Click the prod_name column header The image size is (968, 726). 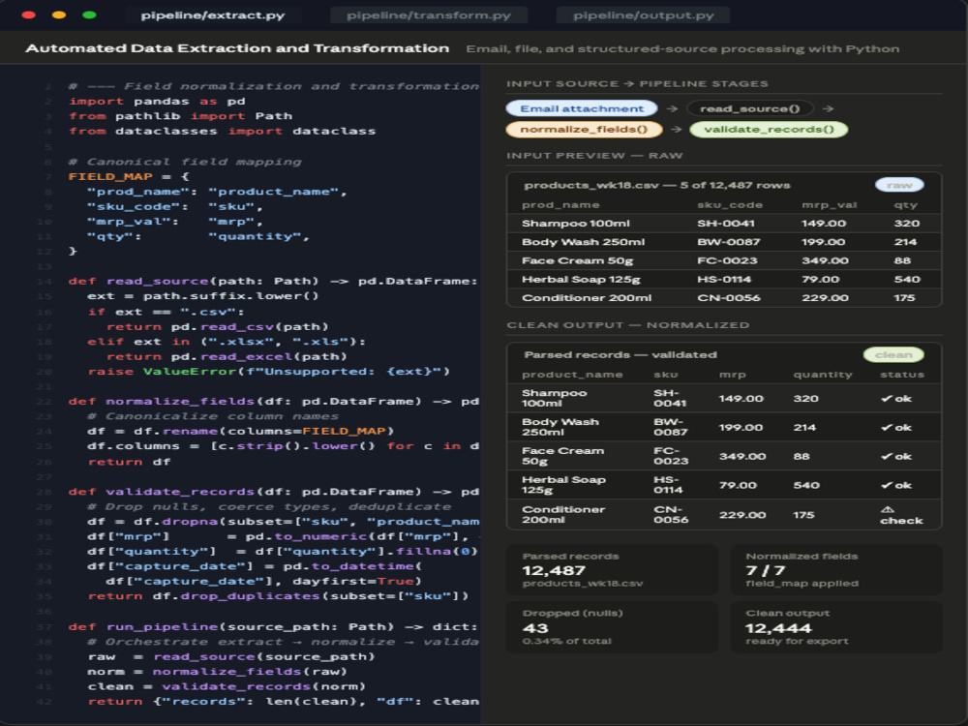560,205
